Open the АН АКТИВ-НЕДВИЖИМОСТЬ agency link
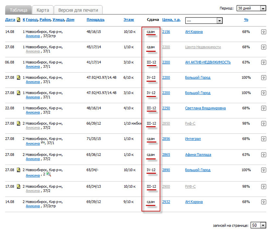This screenshot has height=232, width=272. [208, 62]
